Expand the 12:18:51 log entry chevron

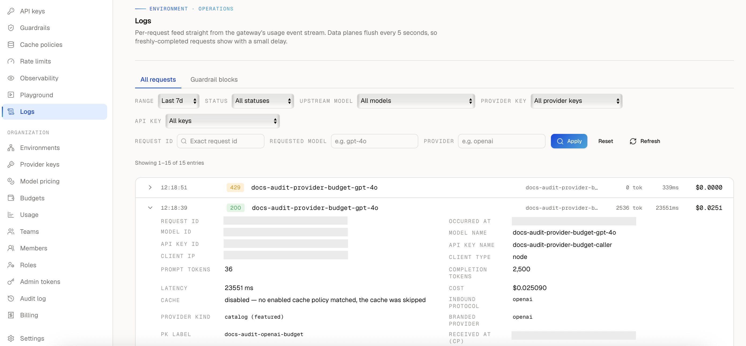pos(150,187)
